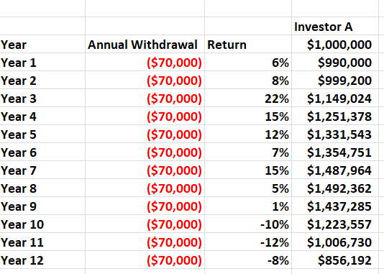Click the $990,000 balance cell
384x274 pixels.
coord(335,62)
